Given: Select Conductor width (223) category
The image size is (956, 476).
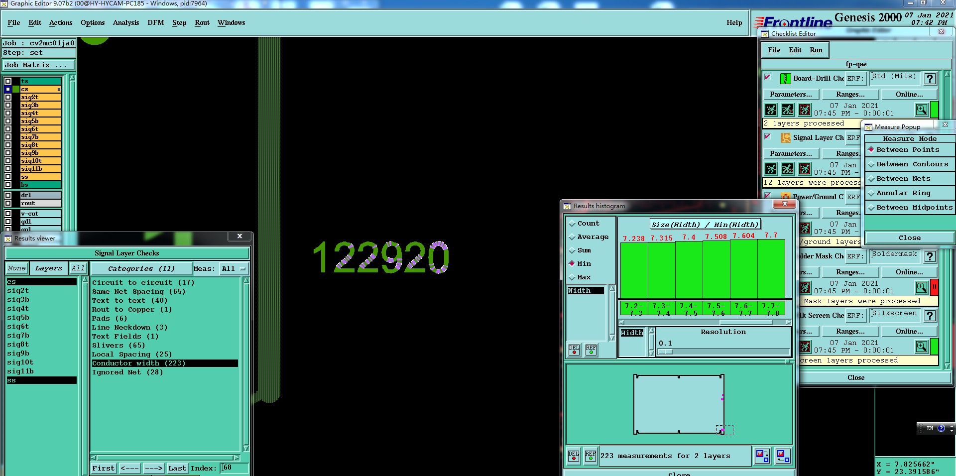Looking at the screenshot, I should point(164,363).
